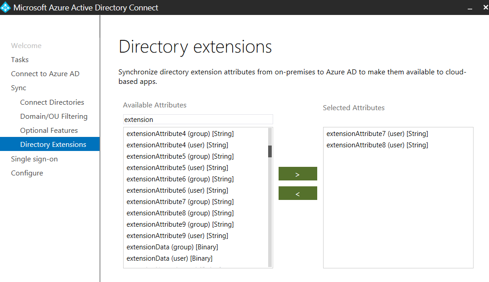The height and width of the screenshot is (282, 489).
Task: Open the Domain/OU Filtering page
Action: [54, 116]
